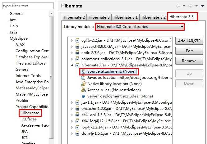Click the jta-1.1.jar file icon
The height and width of the screenshot is (144, 207).
click(x=77, y=102)
